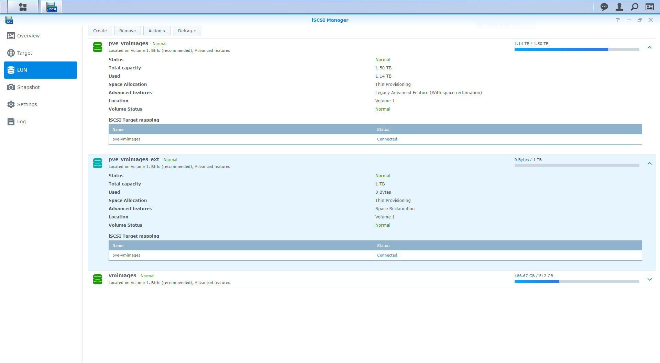The width and height of the screenshot is (660, 363).
Task: Click the search icon in the top bar
Action: click(x=634, y=7)
